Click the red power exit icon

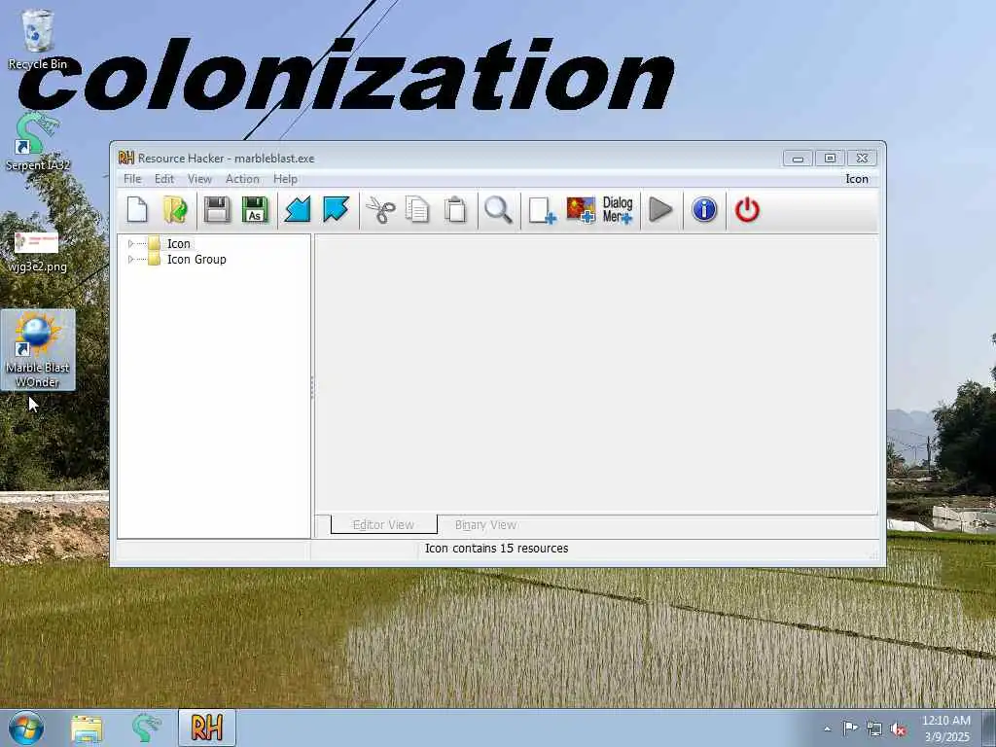[747, 210]
